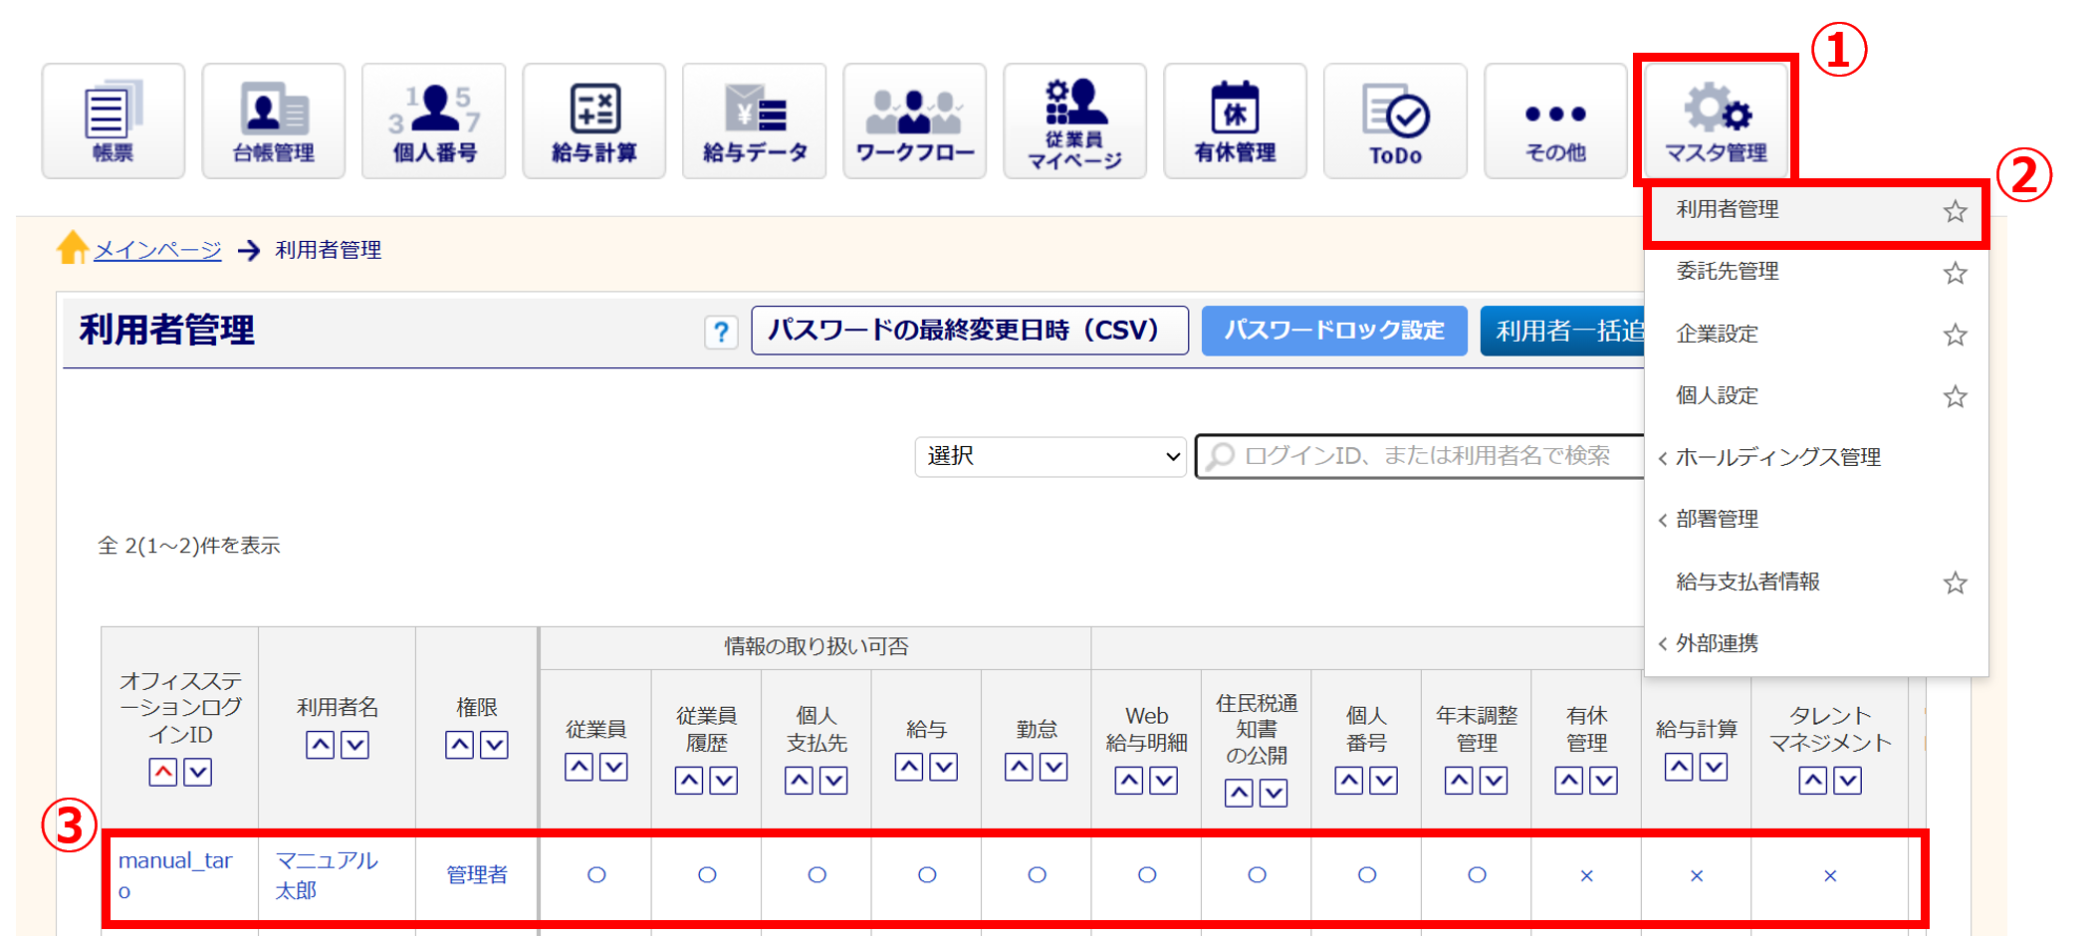Open the ToDo icon
This screenshot has width=2093, height=936.
tap(1395, 120)
